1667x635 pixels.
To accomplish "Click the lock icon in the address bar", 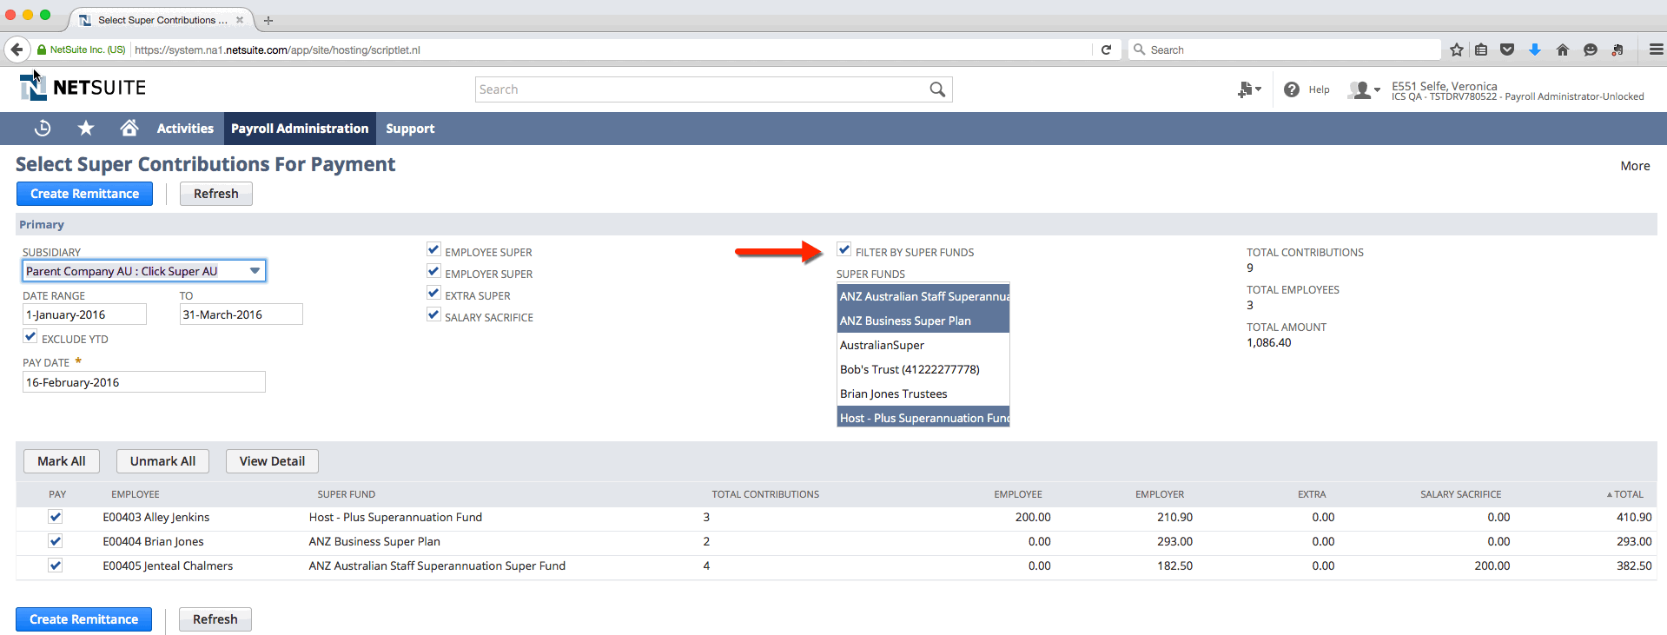I will 42,50.
